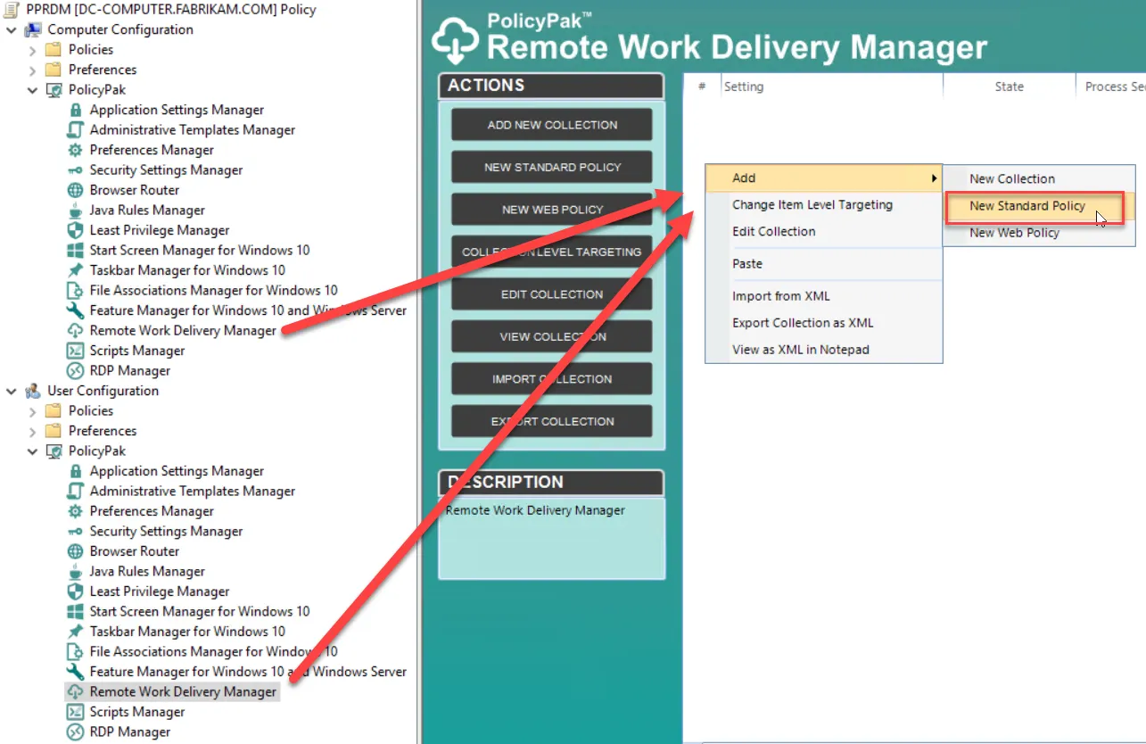Click Least Privilege Manager shield icon under Computer Configuration
This screenshot has width=1146, height=744.
[x=76, y=230]
